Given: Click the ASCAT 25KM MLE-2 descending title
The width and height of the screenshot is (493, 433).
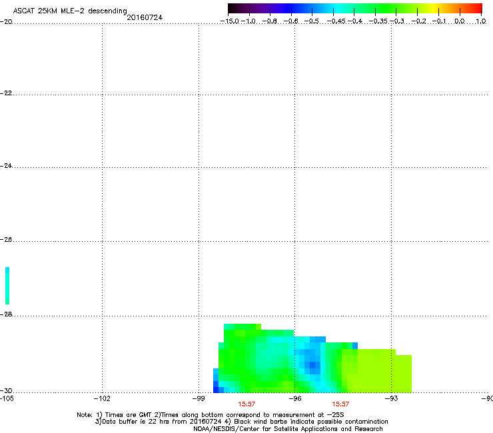Looking at the screenshot, I should click(x=70, y=11).
